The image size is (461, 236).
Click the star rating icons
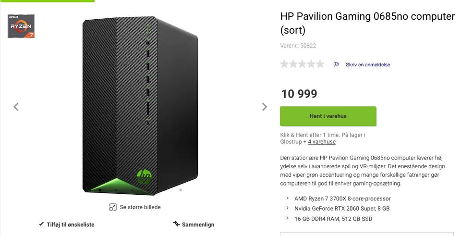(x=302, y=64)
